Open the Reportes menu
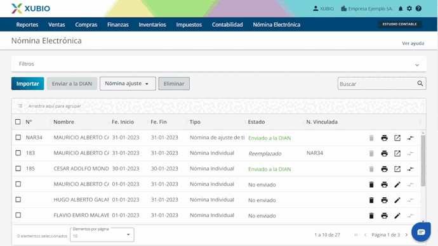The width and height of the screenshot is (438, 246). point(27,25)
